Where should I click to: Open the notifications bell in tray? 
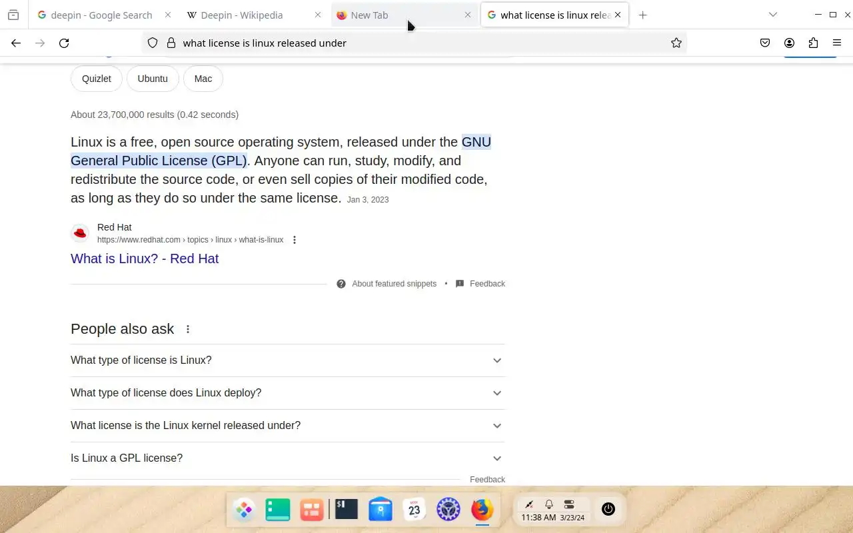549,504
